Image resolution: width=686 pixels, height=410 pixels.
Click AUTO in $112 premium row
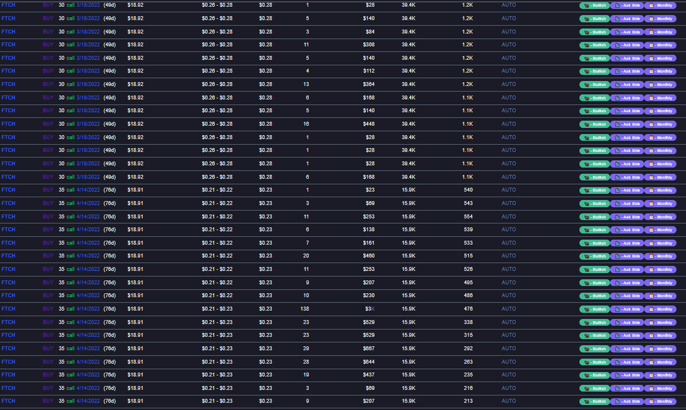509,71
